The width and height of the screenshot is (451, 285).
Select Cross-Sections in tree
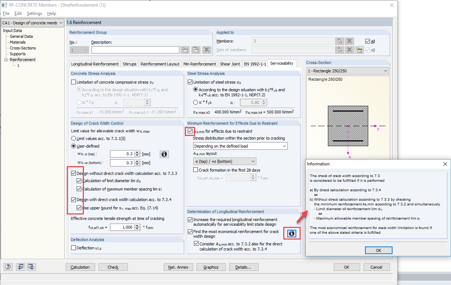coord(23,48)
